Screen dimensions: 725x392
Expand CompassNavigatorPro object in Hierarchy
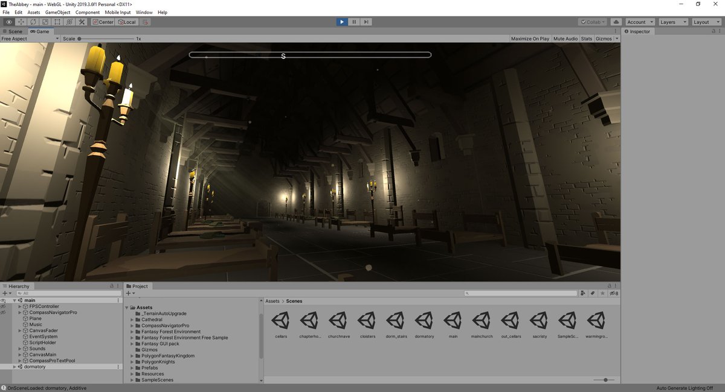[20, 312]
